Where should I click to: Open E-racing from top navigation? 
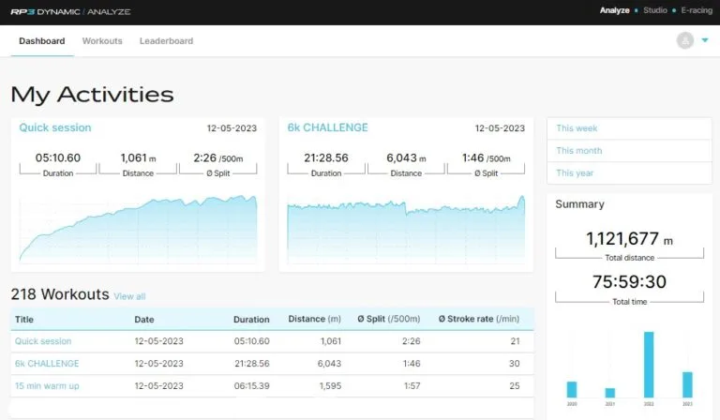click(x=697, y=11)
